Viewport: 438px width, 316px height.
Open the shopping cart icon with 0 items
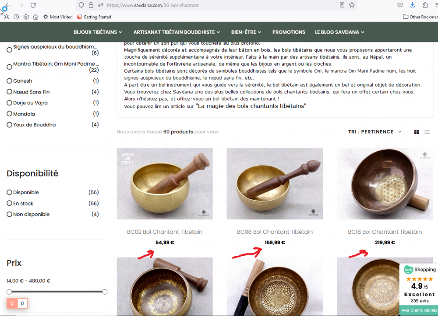click(x=17, y=303)
